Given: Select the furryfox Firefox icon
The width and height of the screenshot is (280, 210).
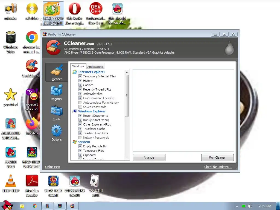Looking at the screenshot, I should tap(32, 126).
